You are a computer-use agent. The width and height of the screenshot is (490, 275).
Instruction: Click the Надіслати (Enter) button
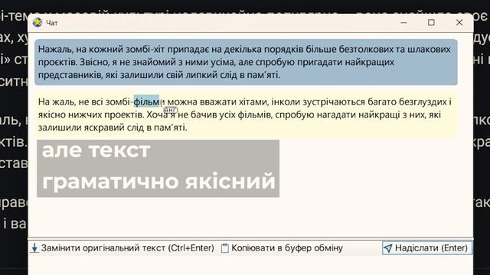tap(427, 247)
